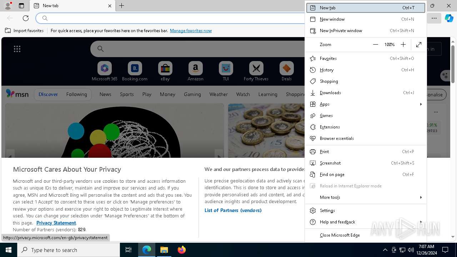Viewport: 457px width, 257px height.
Task: Select New window menu entry
Action: (x=366, y=19)
